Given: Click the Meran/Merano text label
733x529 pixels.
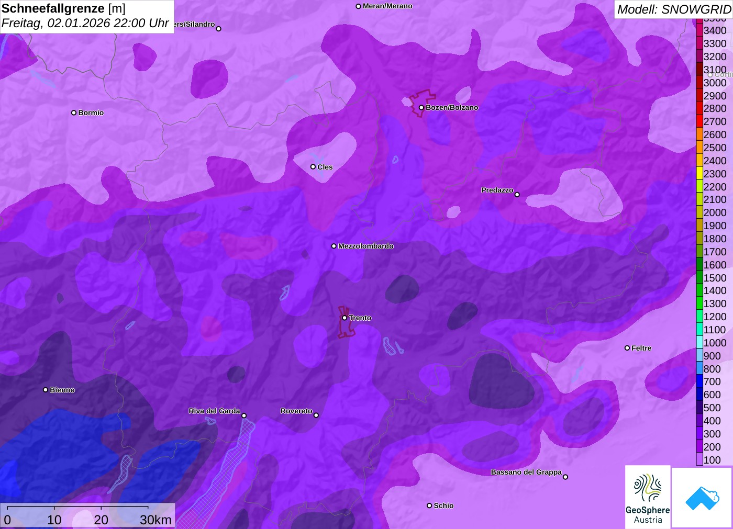Looking at the screenshot, I should point(387,6).
